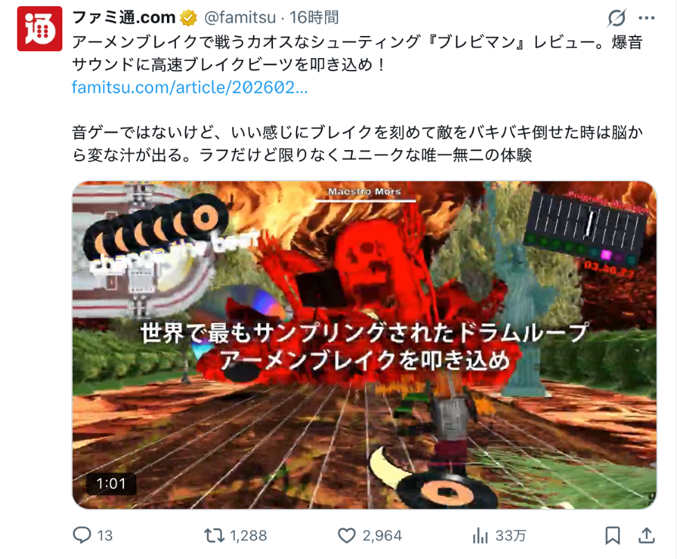The width and height of the screenshot is (679, 559).
Task: Click the 1:01 video duration badge
Action: (111, 484)
